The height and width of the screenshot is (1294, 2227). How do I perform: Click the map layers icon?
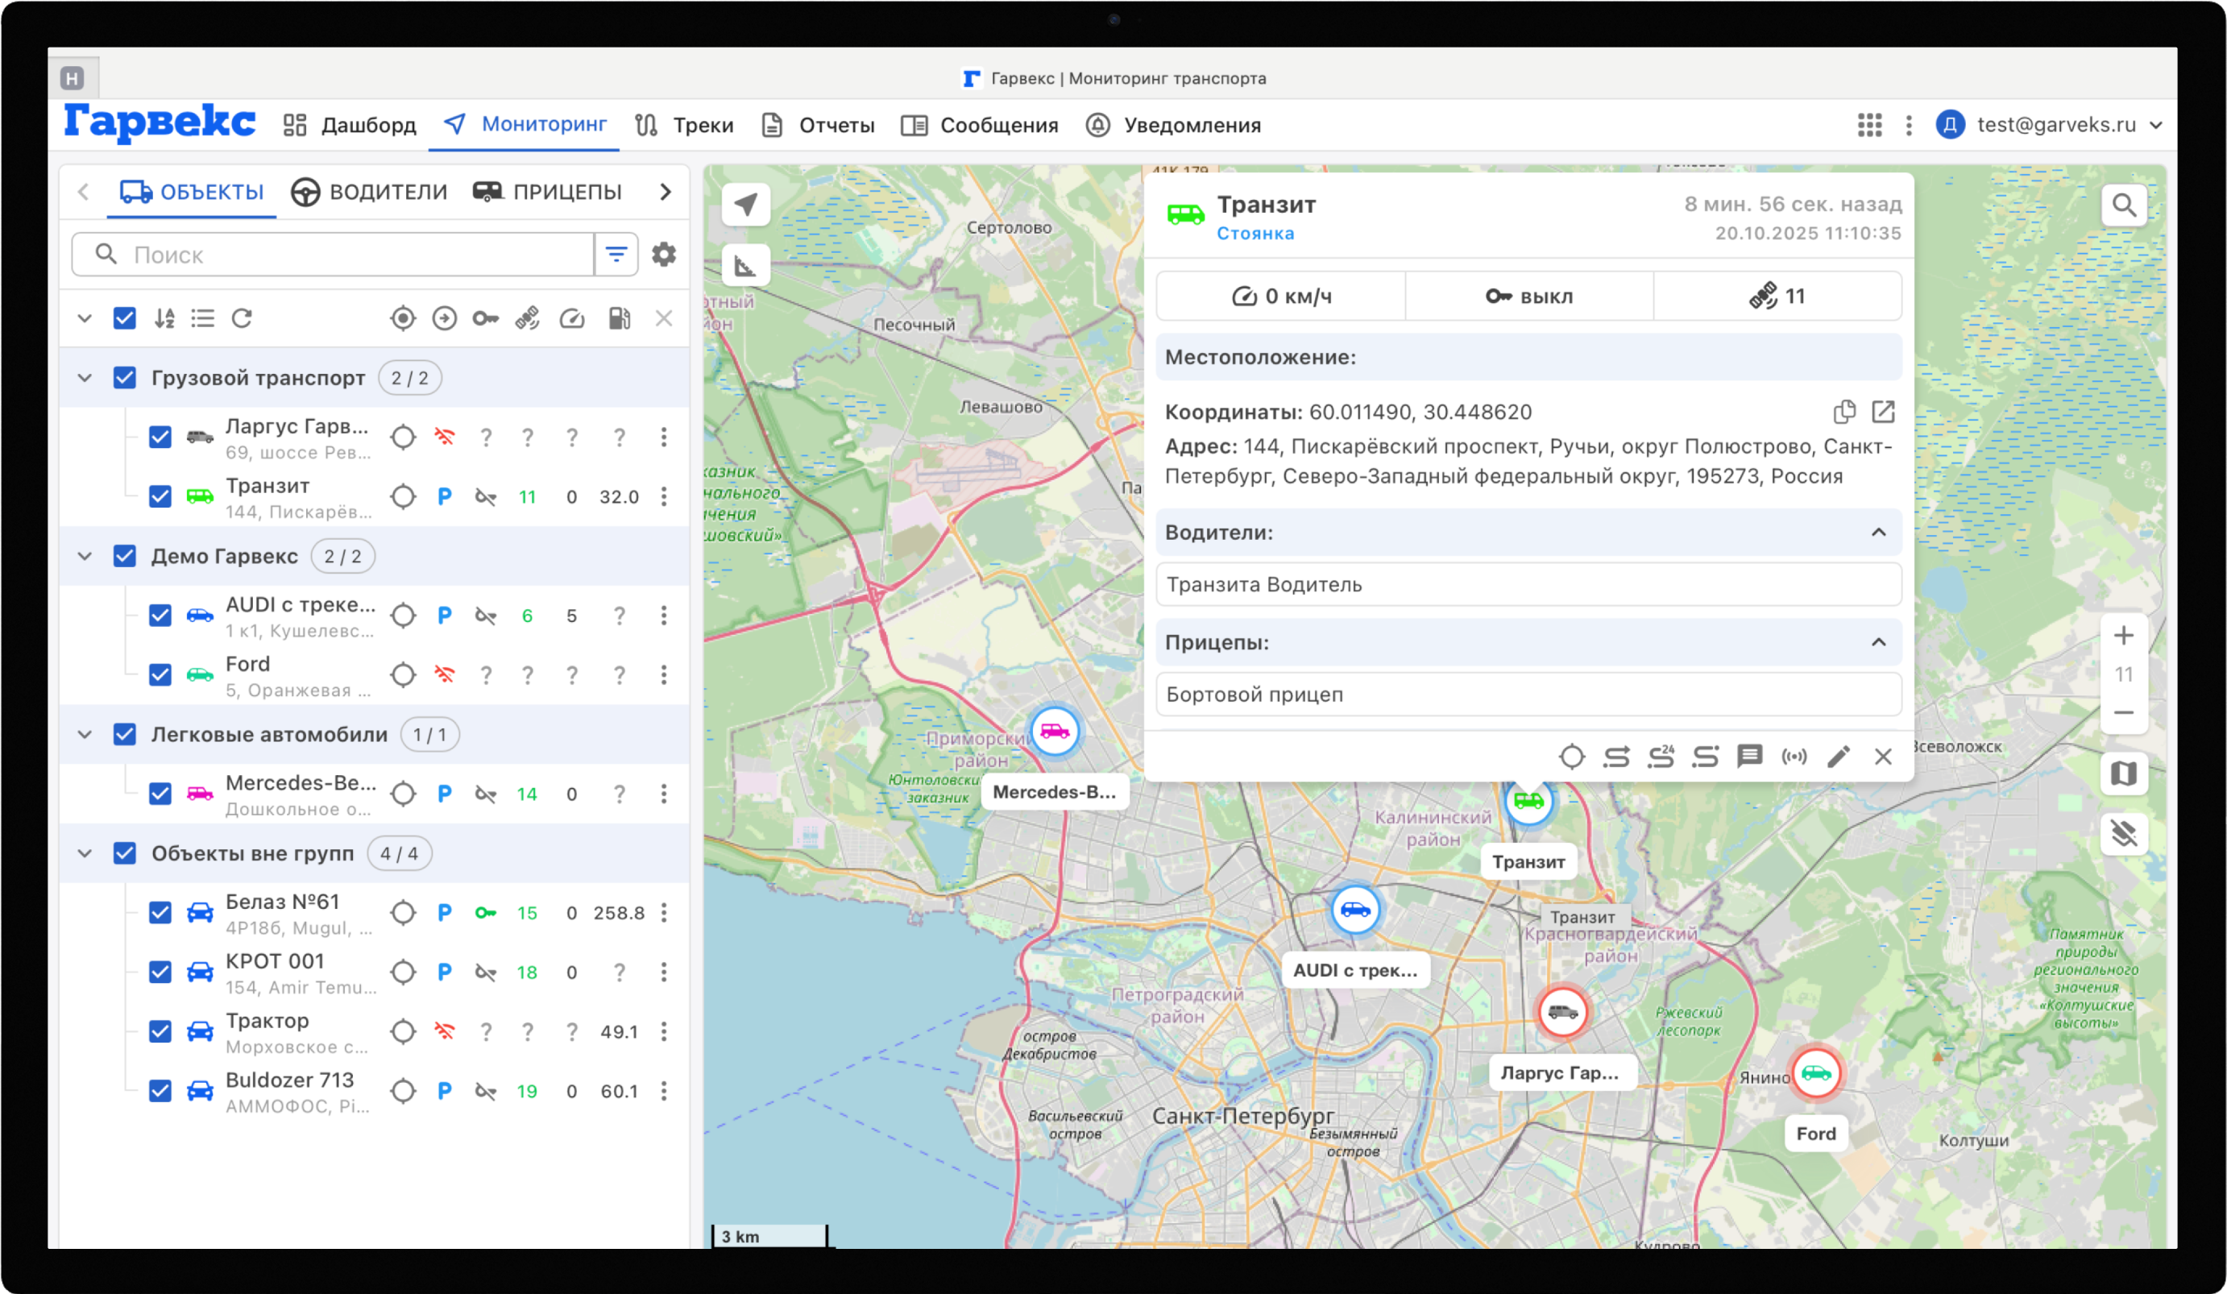pos(2123,774)
